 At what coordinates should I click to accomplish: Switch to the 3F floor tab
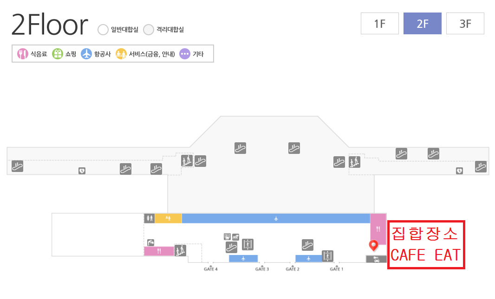tap(465, 24)
